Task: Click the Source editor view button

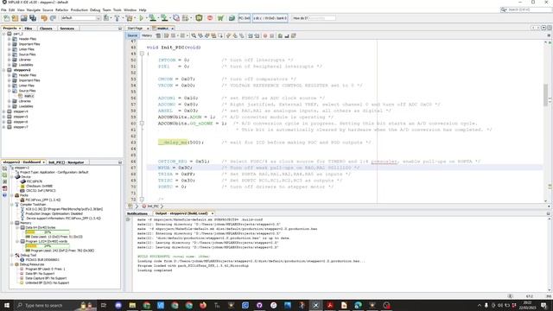Action: (132, 35)
